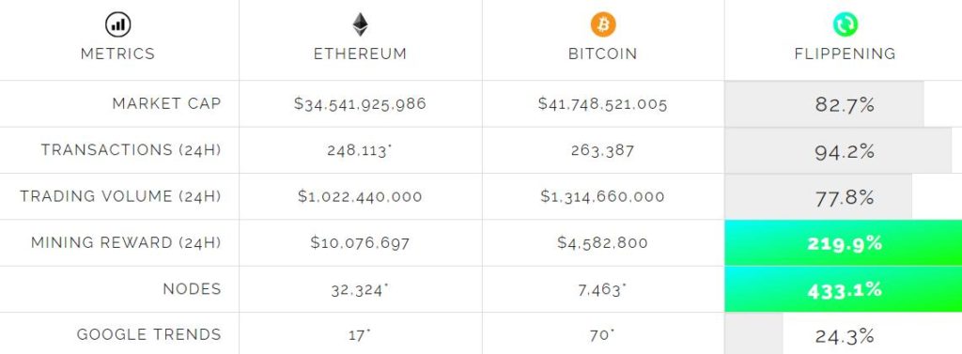962x354 pixels.
Task: Select the BITCOIN column header
Action: (x=603, y=54)
